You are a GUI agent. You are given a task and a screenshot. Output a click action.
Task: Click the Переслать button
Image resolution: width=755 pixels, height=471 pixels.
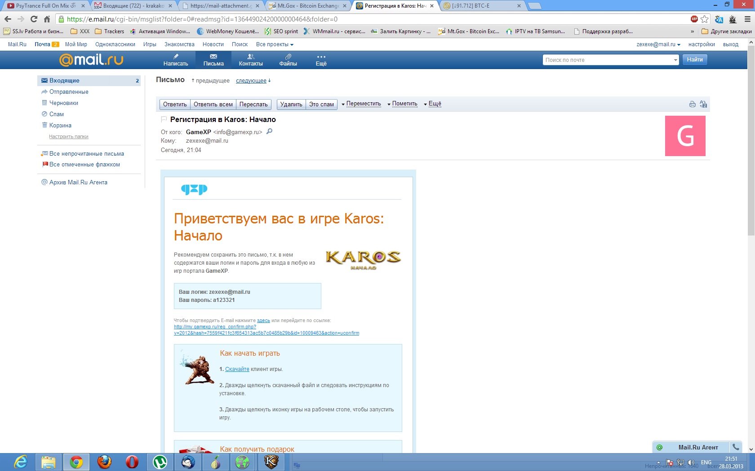click(x=253, y=104)
